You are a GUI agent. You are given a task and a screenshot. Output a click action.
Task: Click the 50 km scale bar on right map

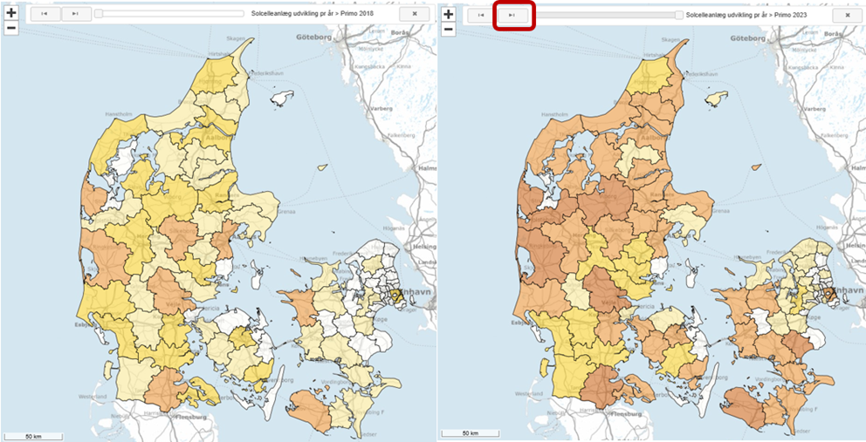click(x=470, y=432)
